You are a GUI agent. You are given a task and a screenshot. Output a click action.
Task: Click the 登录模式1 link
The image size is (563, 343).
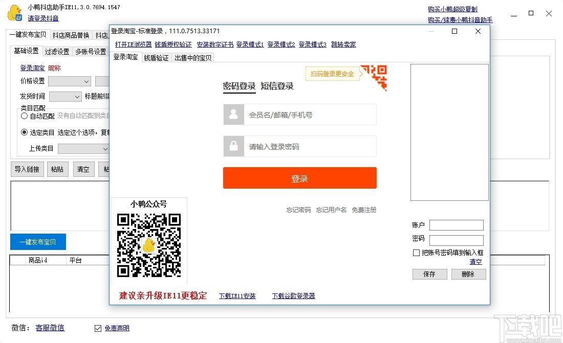(250, 44)
